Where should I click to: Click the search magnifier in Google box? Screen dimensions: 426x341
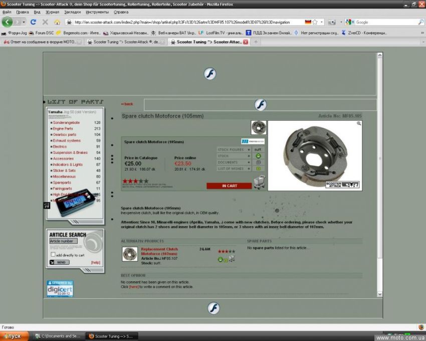pos(420,22)
